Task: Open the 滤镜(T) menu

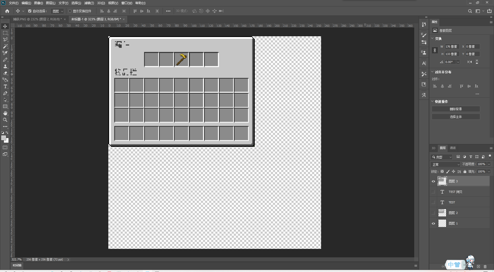Action: point(89,3)
